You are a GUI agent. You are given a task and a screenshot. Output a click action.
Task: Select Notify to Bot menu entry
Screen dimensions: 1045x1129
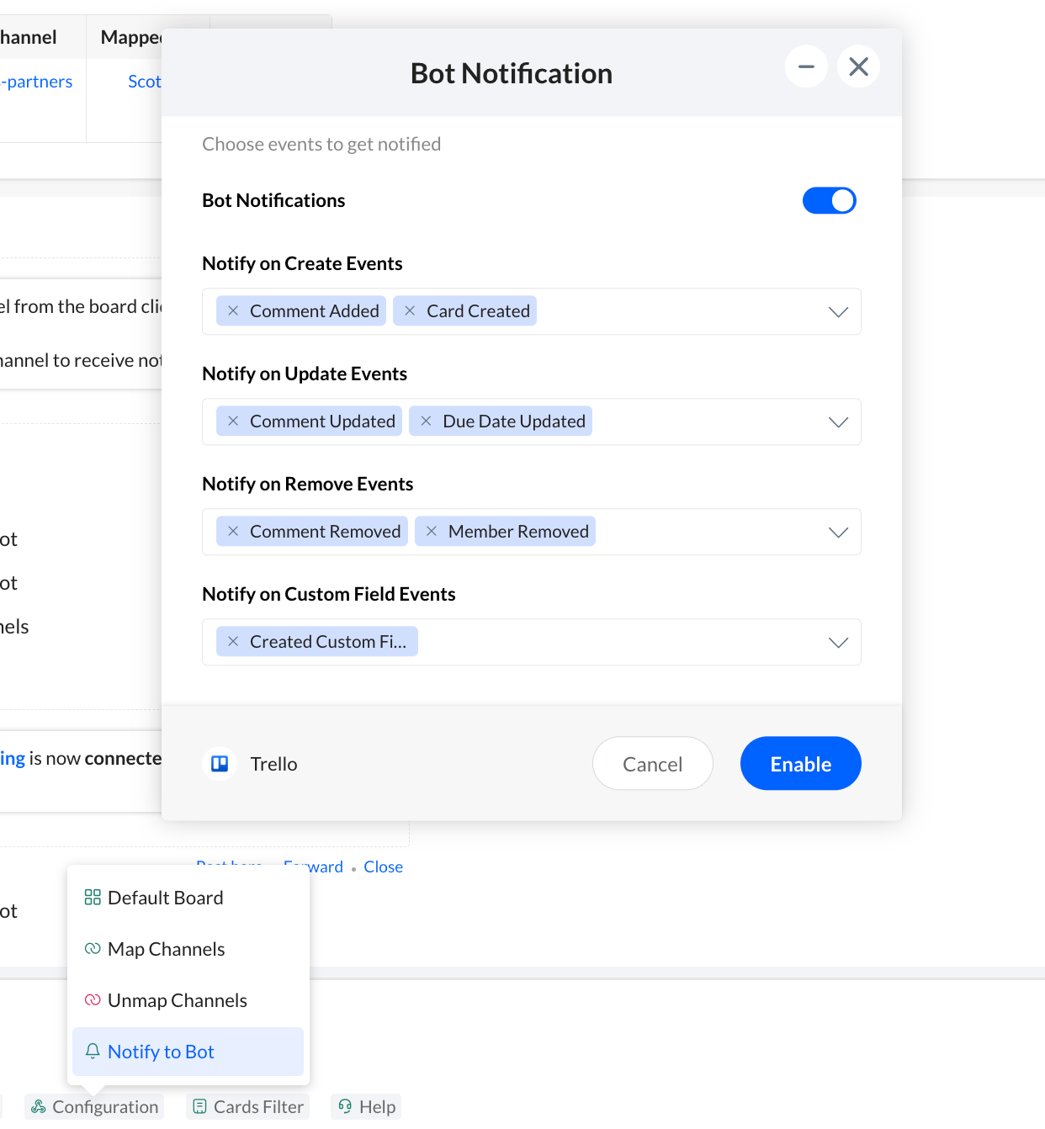coord(188,1052)
